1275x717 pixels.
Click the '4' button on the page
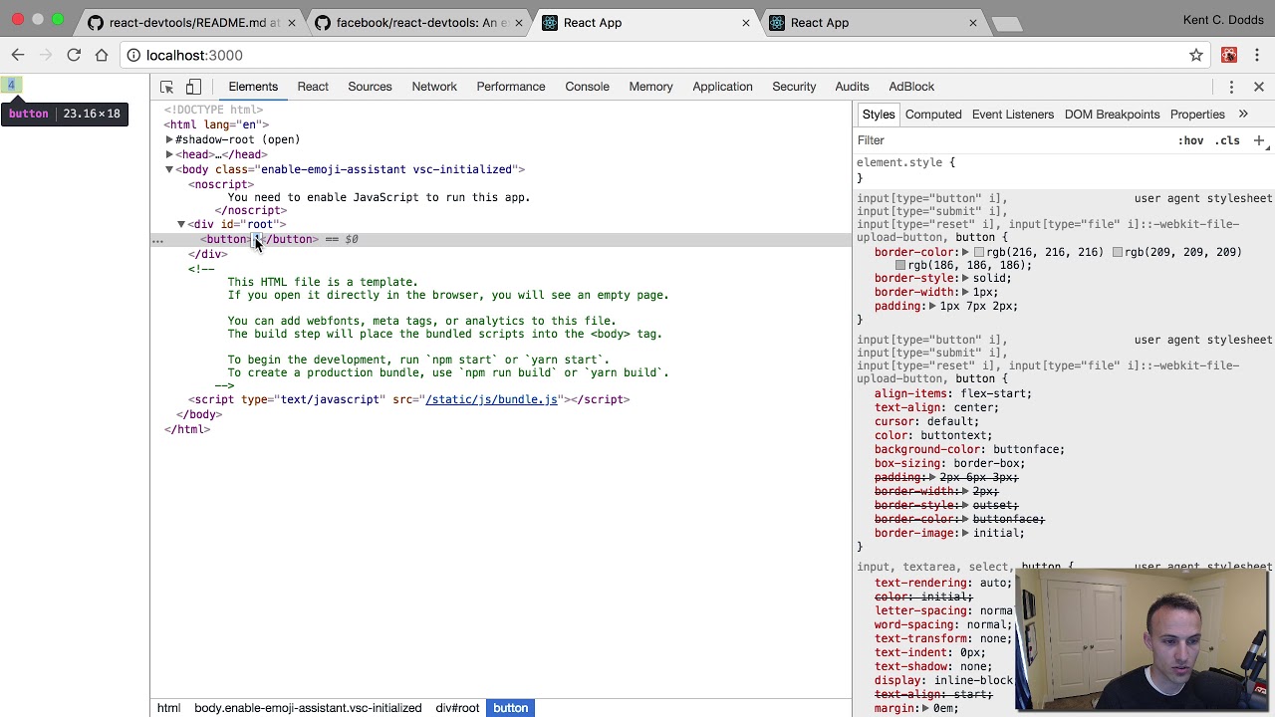(x=11, y=86)
